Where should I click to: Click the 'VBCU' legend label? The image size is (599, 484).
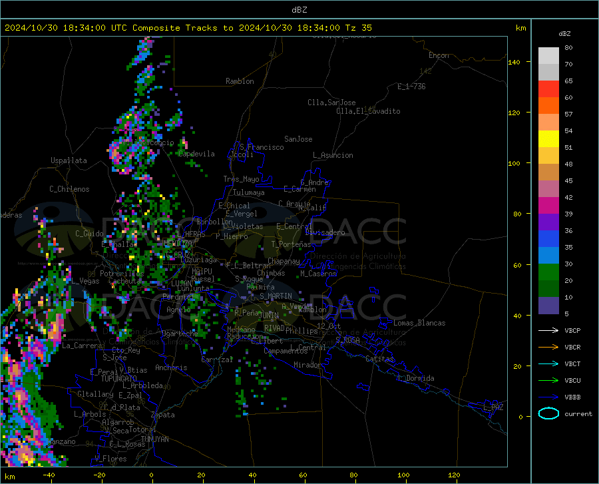pos(572,381)
